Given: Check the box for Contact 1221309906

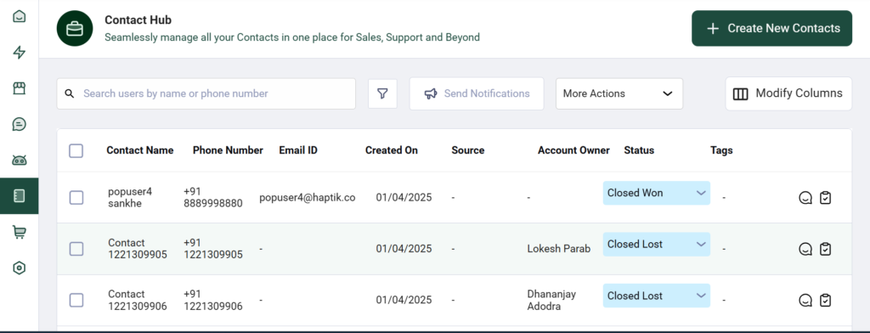Looking at the screenshot, I should (x=76, y=300).
